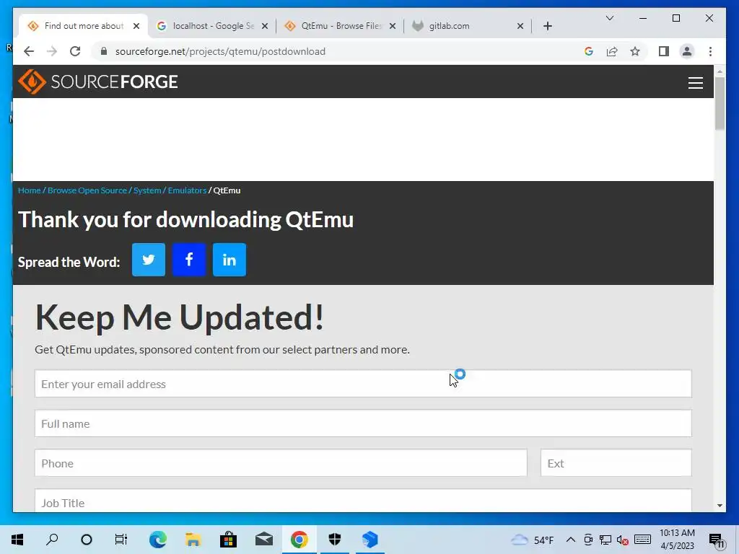The image size is (739, 554).
Task: Open the tab search dropdown chevron
Action: pos(609,18)
